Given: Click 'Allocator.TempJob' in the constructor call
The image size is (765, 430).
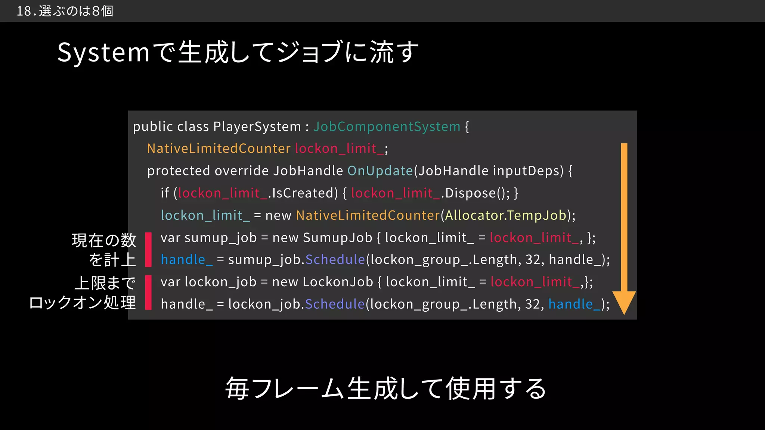Looking at the screenshot, I should coord(506,215).
